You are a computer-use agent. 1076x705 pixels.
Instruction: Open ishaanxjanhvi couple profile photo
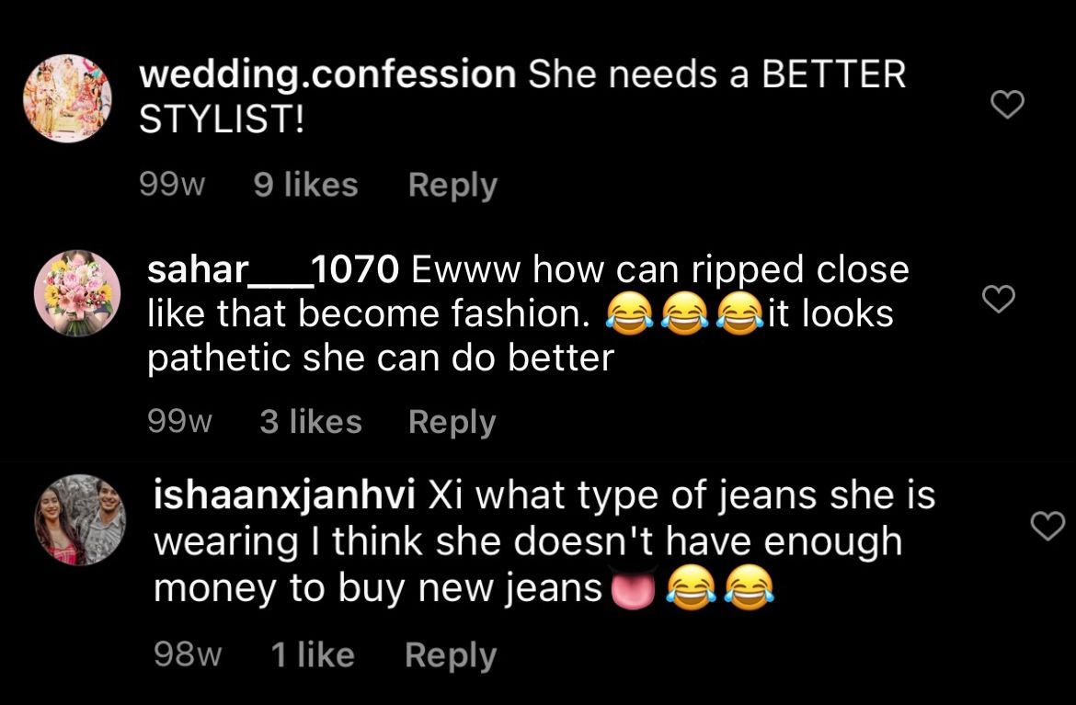80,520
